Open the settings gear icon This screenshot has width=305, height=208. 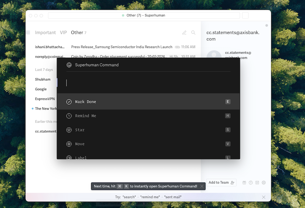pyautogui.click(x=264, y=183)
